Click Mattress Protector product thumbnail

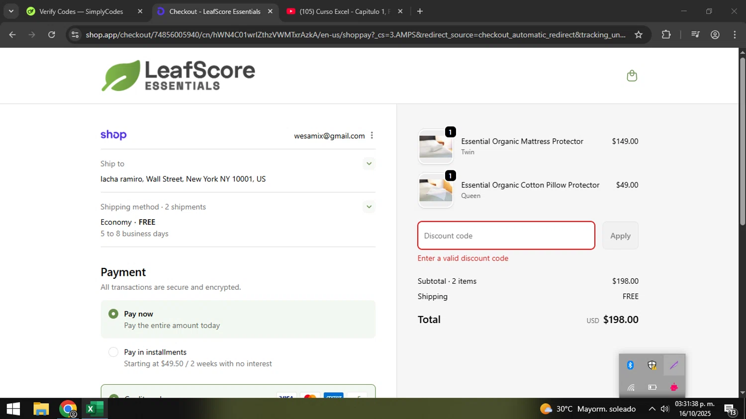tap(436, 147)
